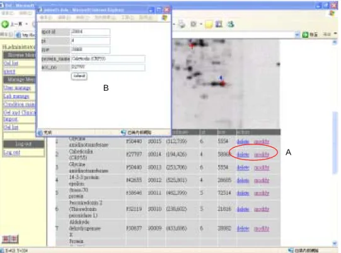
Task: Open the address bar dropdown arrow
Action: point(297,35)
